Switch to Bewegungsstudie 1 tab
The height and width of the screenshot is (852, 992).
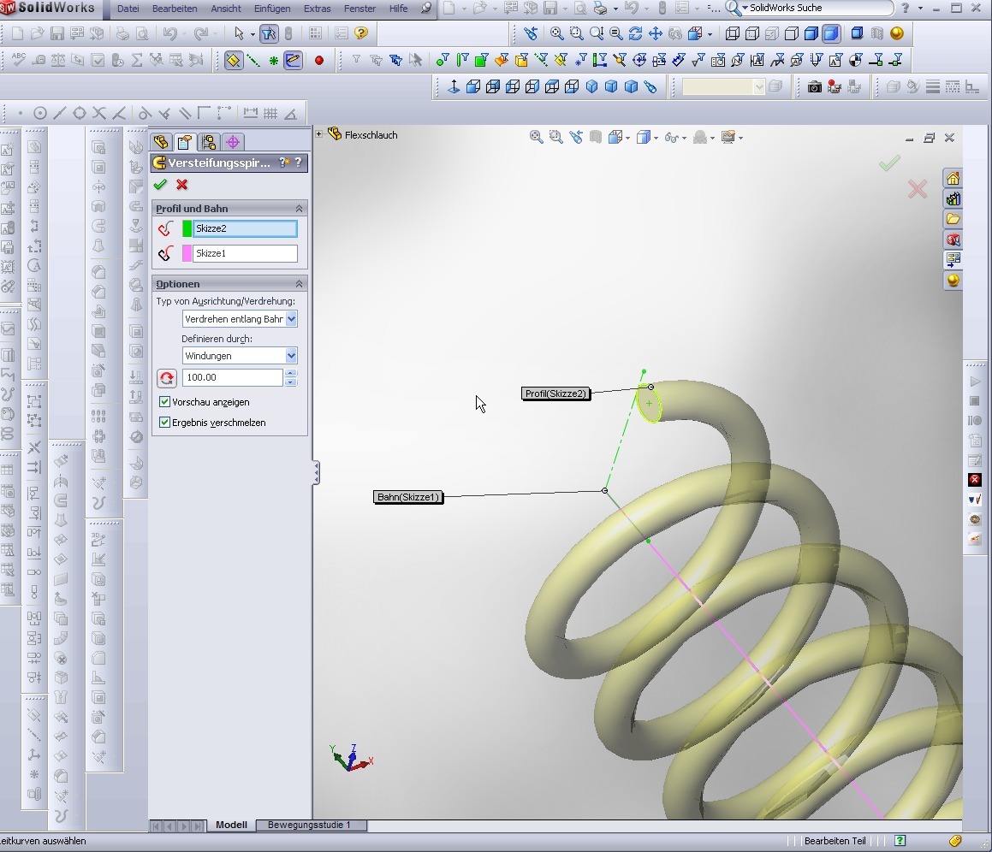[x=309, y=825]
